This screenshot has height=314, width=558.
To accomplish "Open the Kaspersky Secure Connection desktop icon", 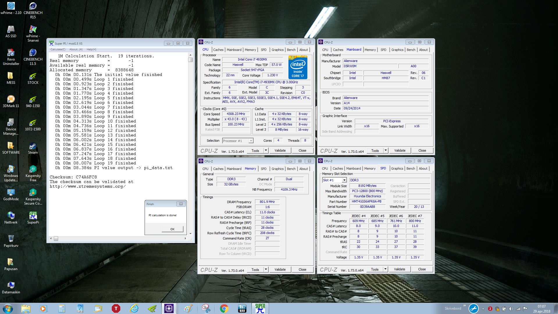I will 33,196.
